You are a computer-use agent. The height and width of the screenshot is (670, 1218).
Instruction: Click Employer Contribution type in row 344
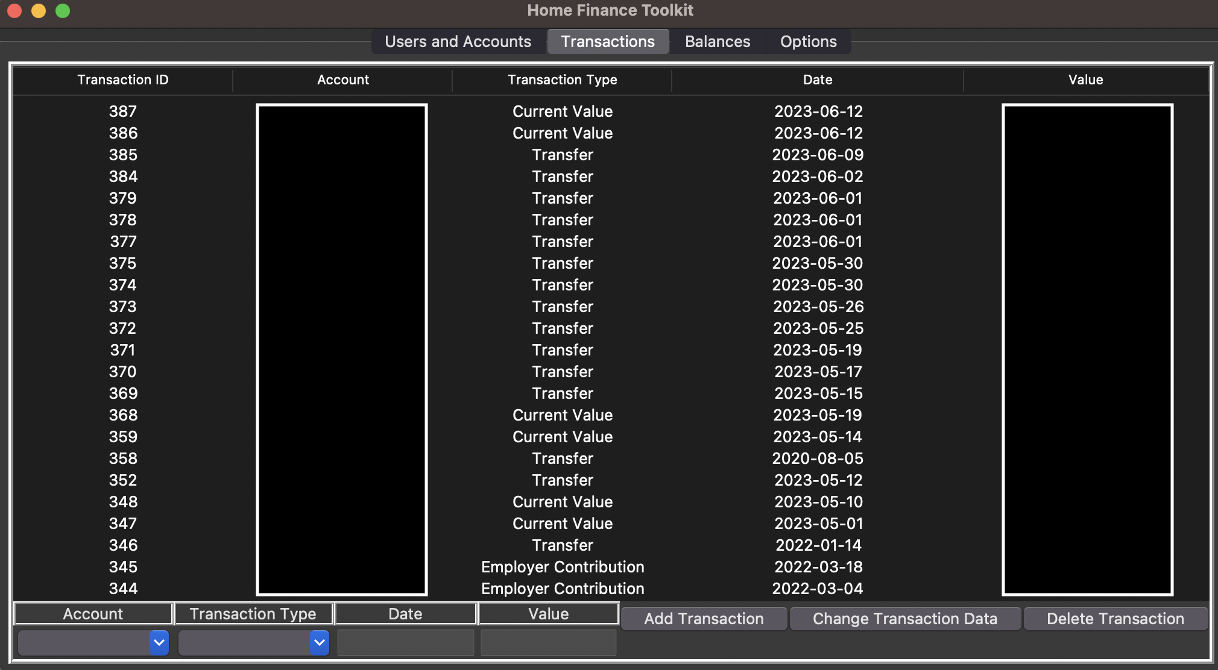pos(563,589)
